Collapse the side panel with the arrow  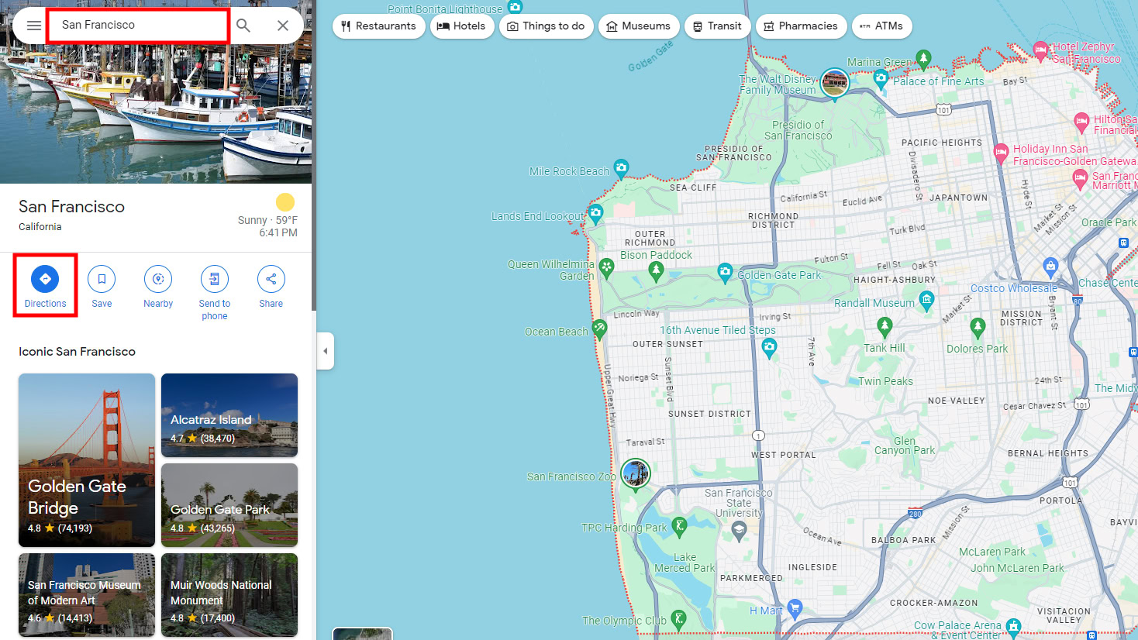point(326,351)
